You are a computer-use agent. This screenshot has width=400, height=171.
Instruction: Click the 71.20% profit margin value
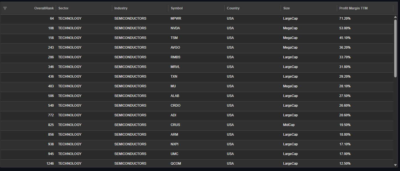tap(345, 19)
